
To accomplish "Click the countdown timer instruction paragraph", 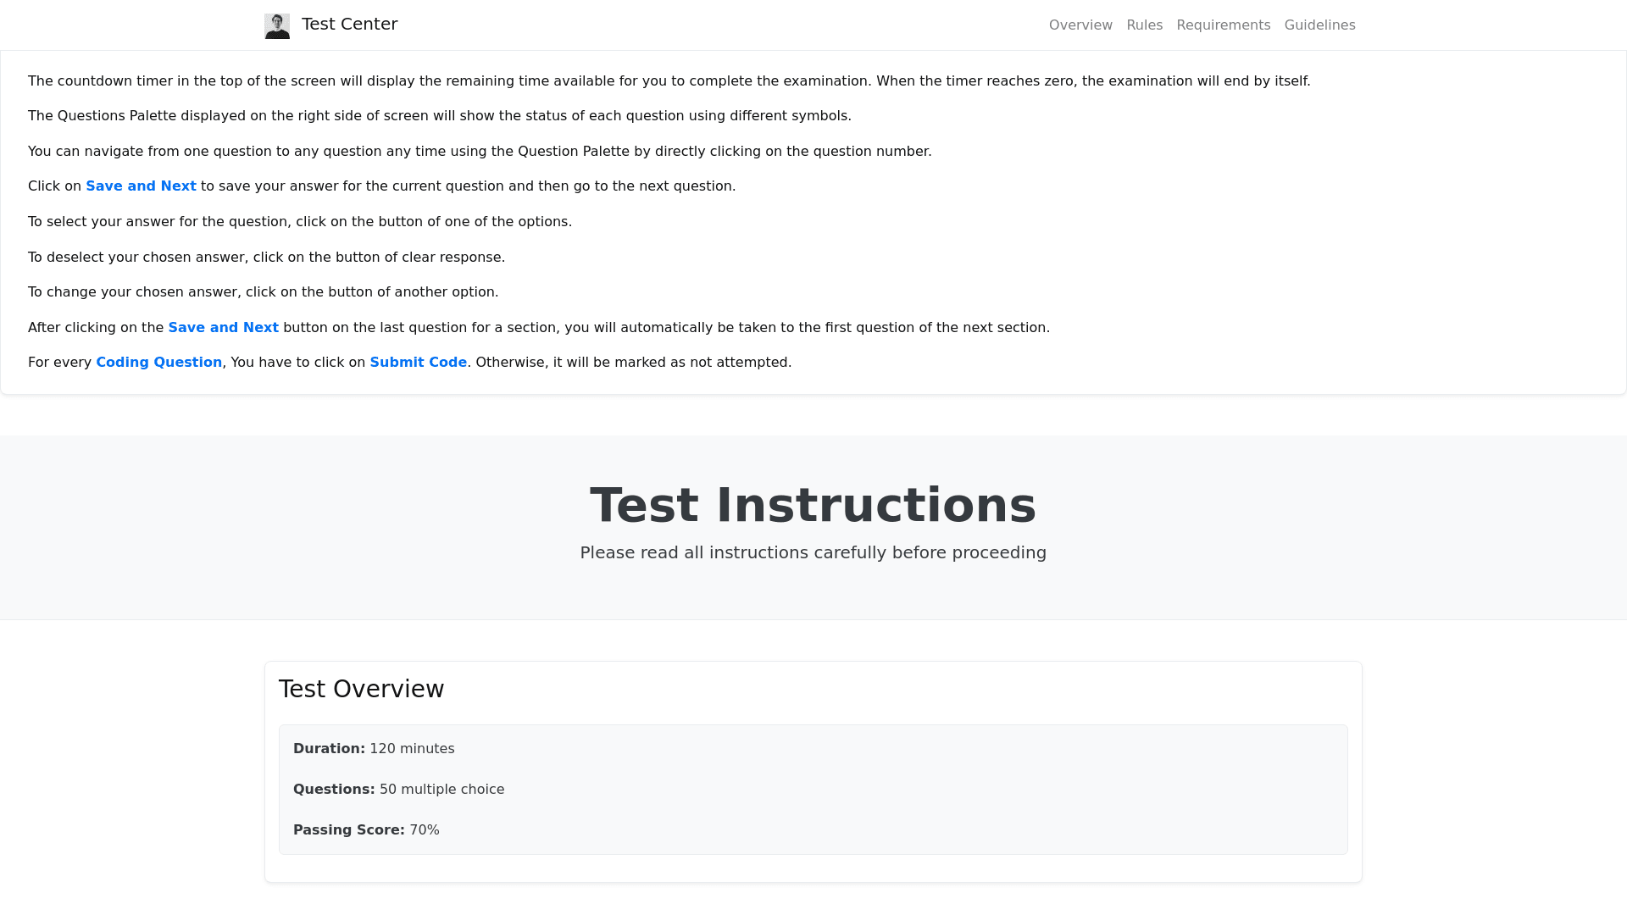I will coord(669,81).
